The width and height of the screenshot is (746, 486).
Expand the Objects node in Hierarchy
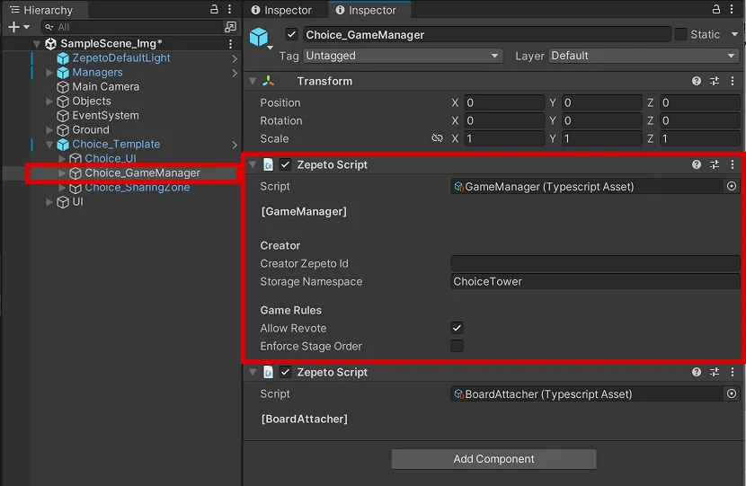49,102
